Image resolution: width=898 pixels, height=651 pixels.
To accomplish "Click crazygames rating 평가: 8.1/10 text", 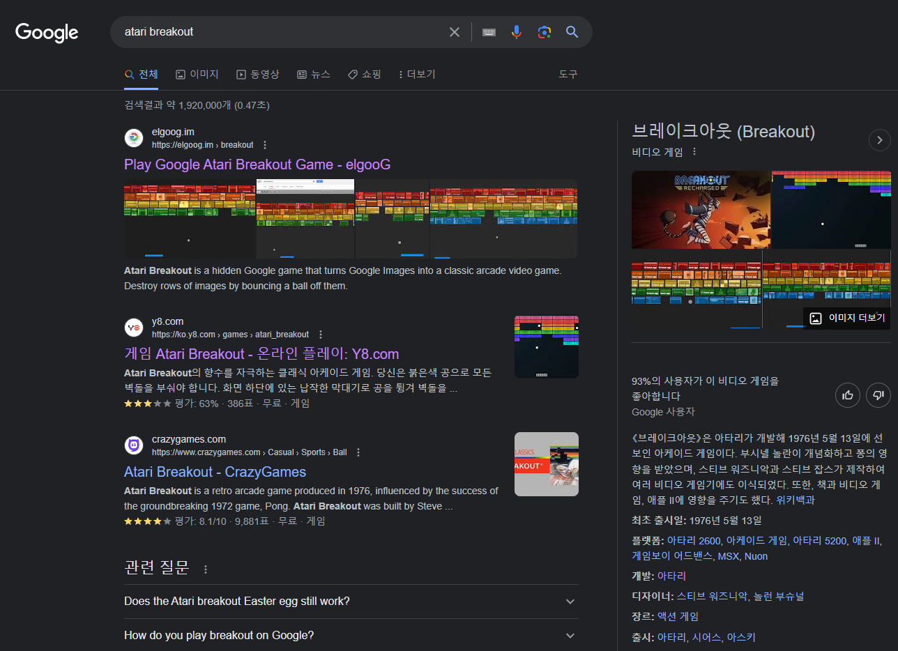I will click(200, 521).
